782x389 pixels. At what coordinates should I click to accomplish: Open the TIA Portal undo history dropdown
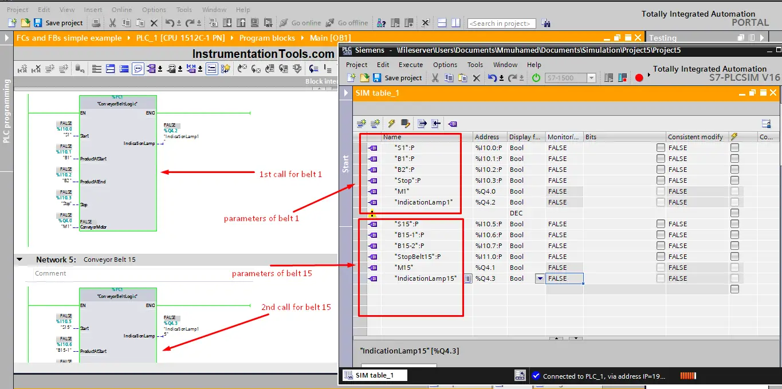pos(179,23)
